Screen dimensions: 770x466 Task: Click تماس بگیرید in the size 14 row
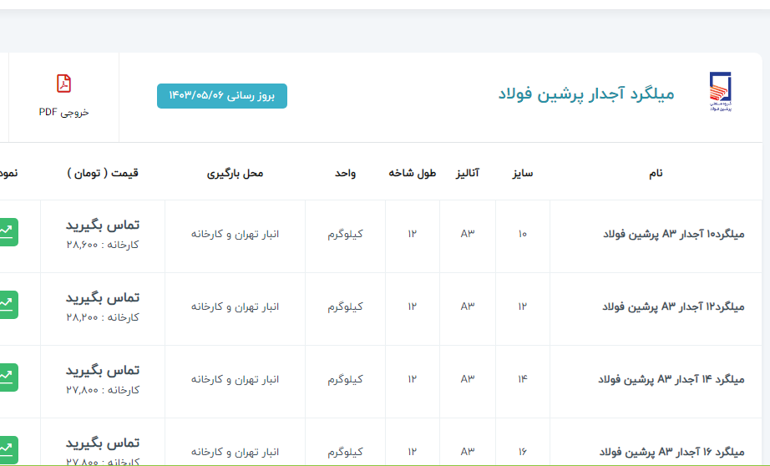tap(102, 370)
